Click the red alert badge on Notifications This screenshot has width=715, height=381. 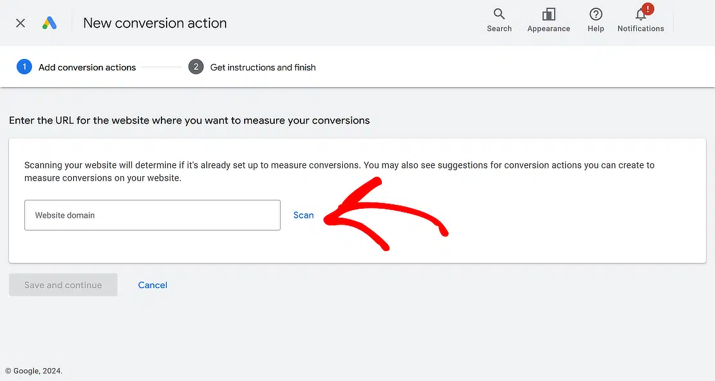pos(648,9)
